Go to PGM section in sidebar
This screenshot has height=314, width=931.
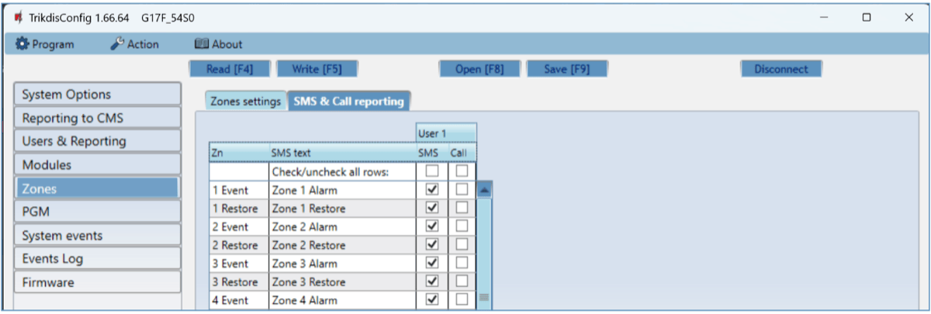[x=97, y=212]
